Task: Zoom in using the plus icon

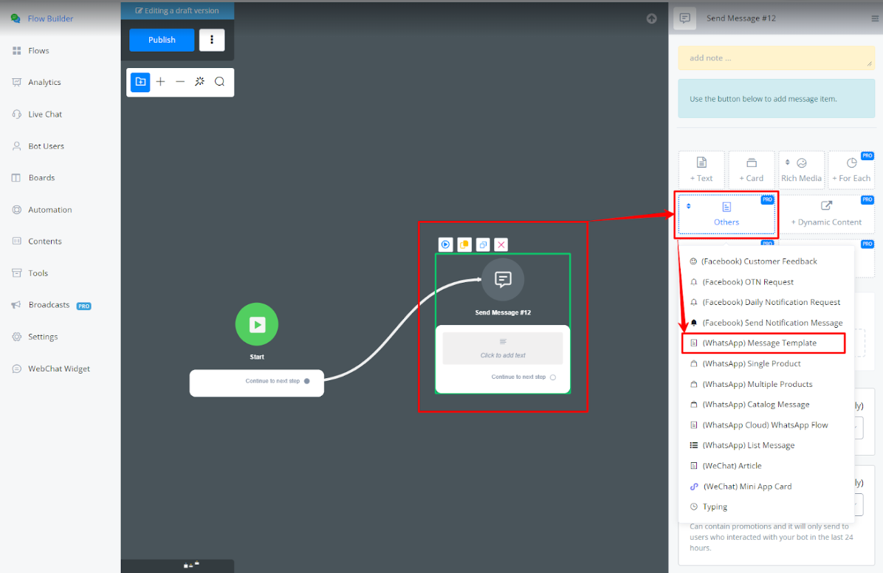Action: pos(160,82)
